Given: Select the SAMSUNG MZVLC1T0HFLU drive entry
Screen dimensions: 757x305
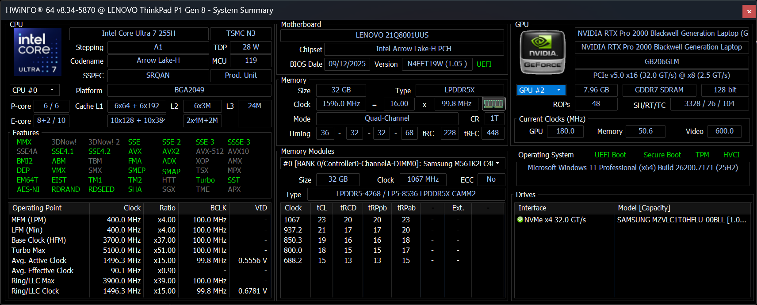Looking at the screenshot, I should [x=681, y=220].
